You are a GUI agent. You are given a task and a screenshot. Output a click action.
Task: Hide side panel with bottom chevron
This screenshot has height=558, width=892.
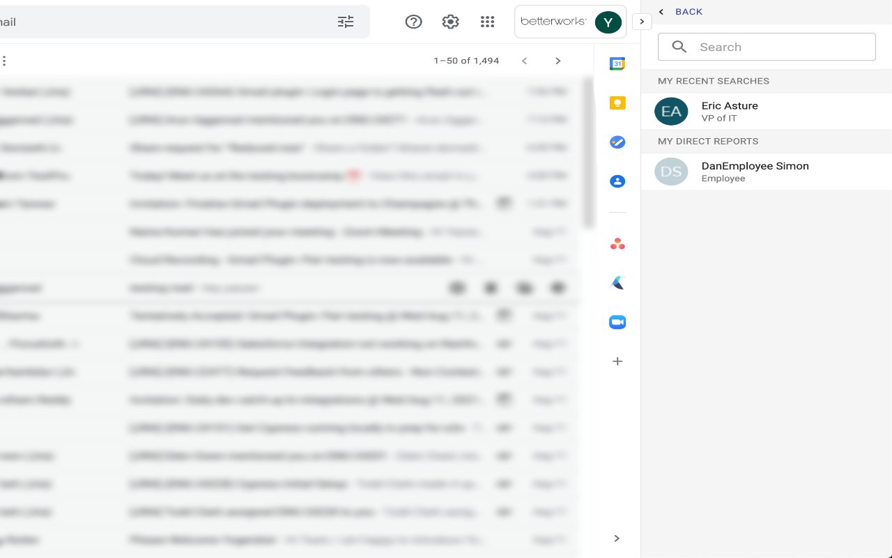coord(617,538)
